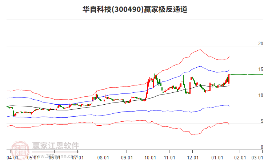Click the peak of the upper red band
Image resolution: width=264 pixels, height=163 pixels.
coord(200,50)
